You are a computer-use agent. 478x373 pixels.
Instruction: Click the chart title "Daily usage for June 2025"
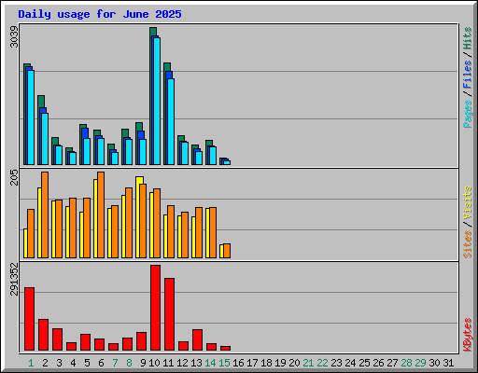(x=100, y=14)
